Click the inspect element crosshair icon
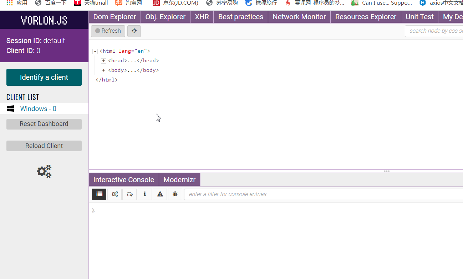463x279 pixels. point(134,31)
